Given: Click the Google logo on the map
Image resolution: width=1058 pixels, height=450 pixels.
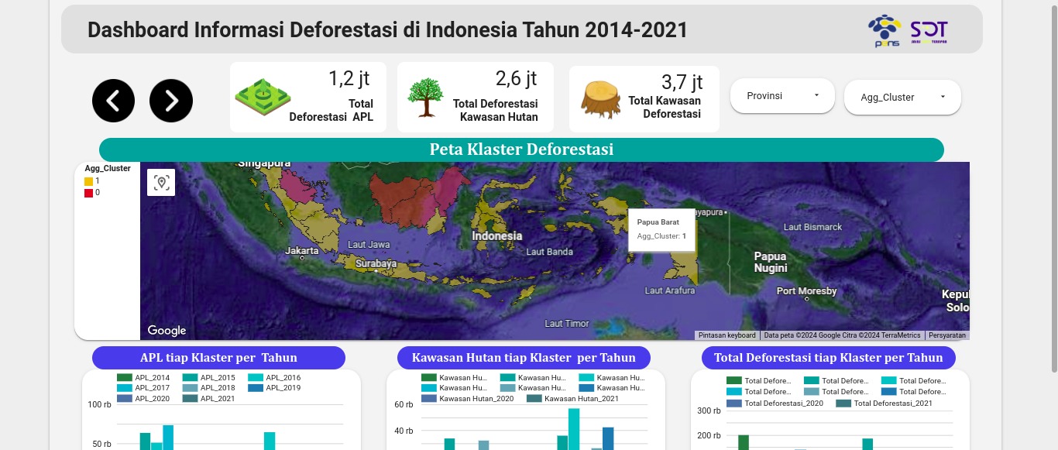Looking at the screenshot, I should pyautogui.click(x=166, y=330).
